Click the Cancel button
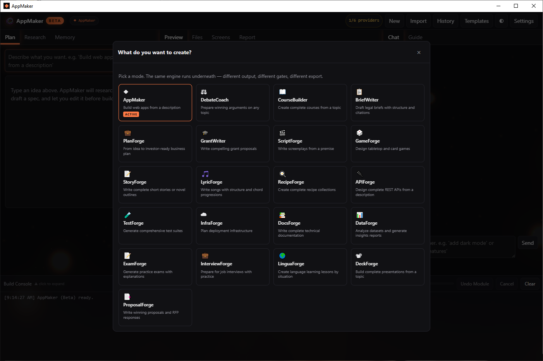 [x=507, y=284]
